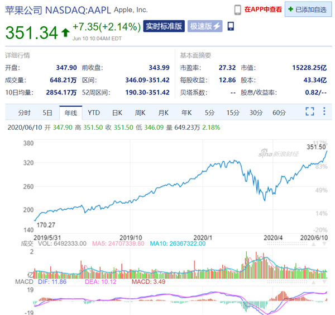Click the 170.27 low price label on chart
Viewport: 335px width, 315px height.
(x=46, y=225)
